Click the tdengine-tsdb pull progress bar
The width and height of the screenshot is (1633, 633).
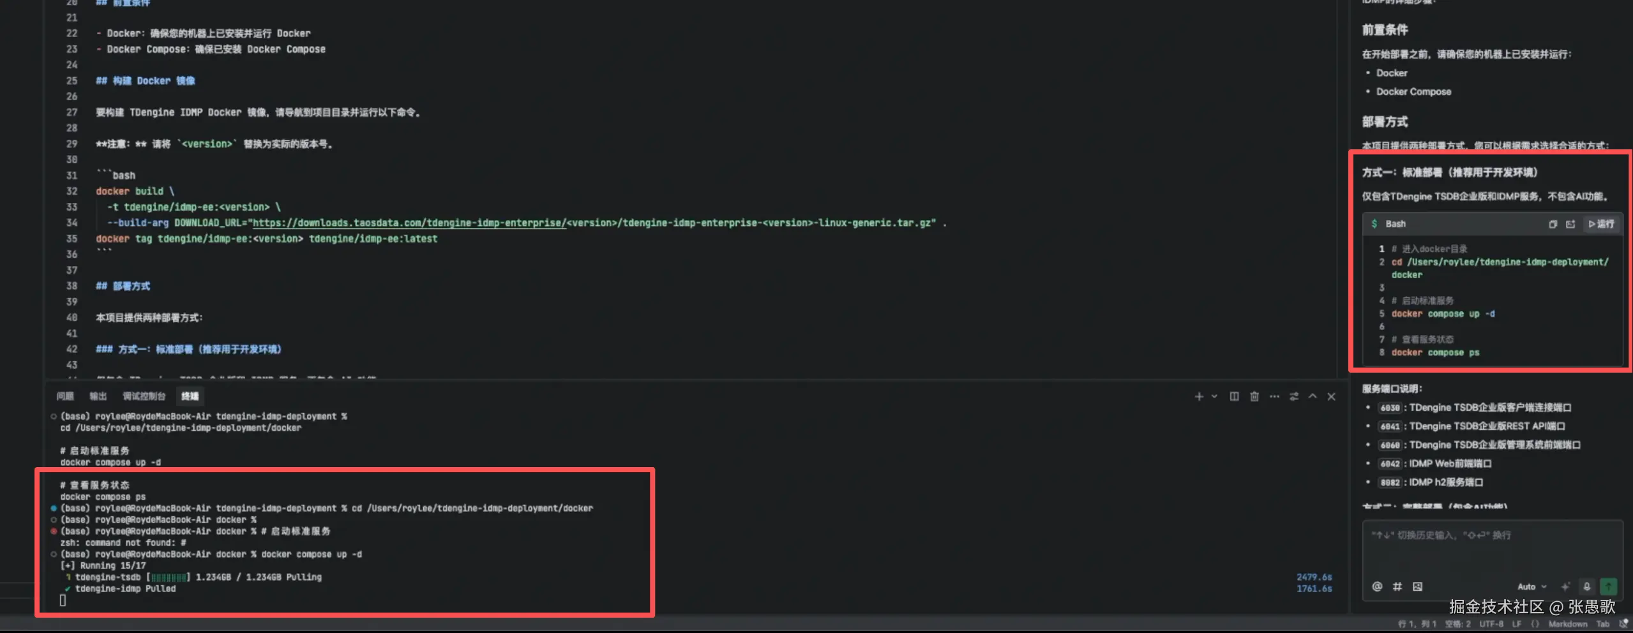coord(170,577)
